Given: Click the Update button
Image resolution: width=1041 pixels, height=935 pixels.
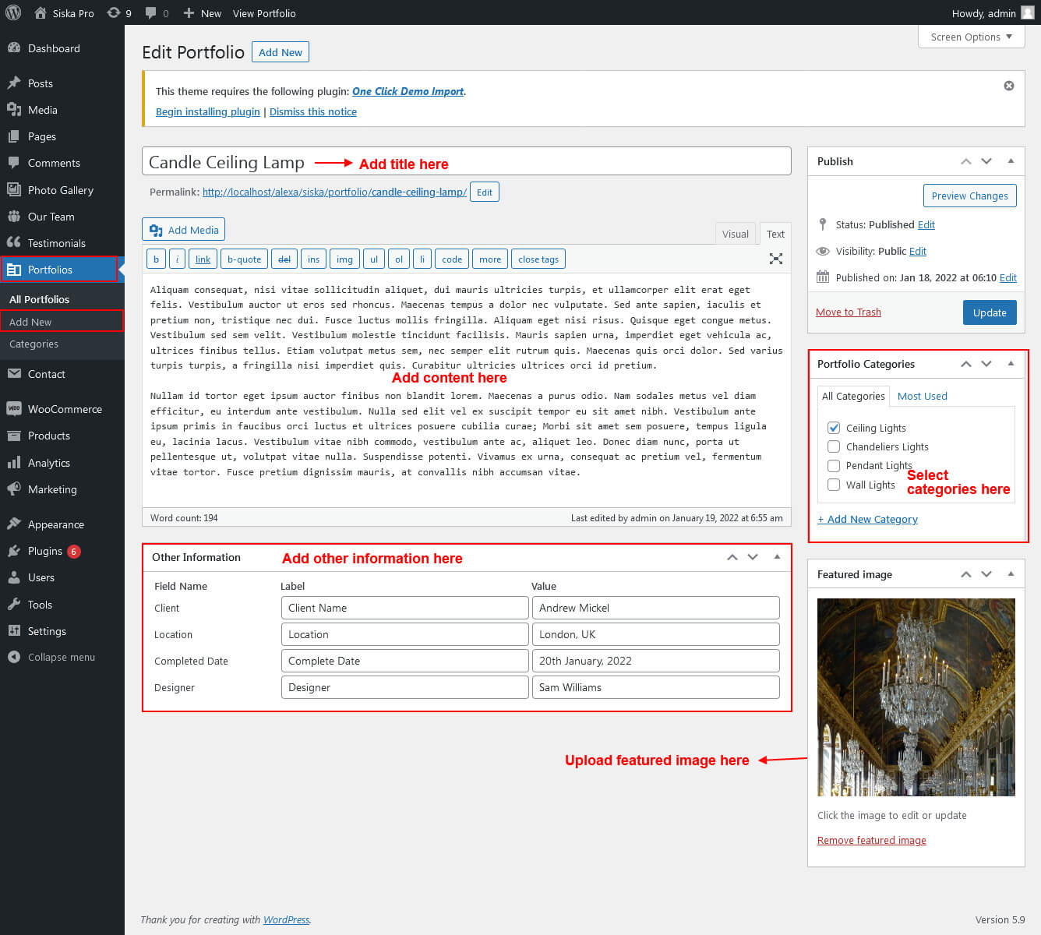Looking at the screenshot, I should point(990,312).
